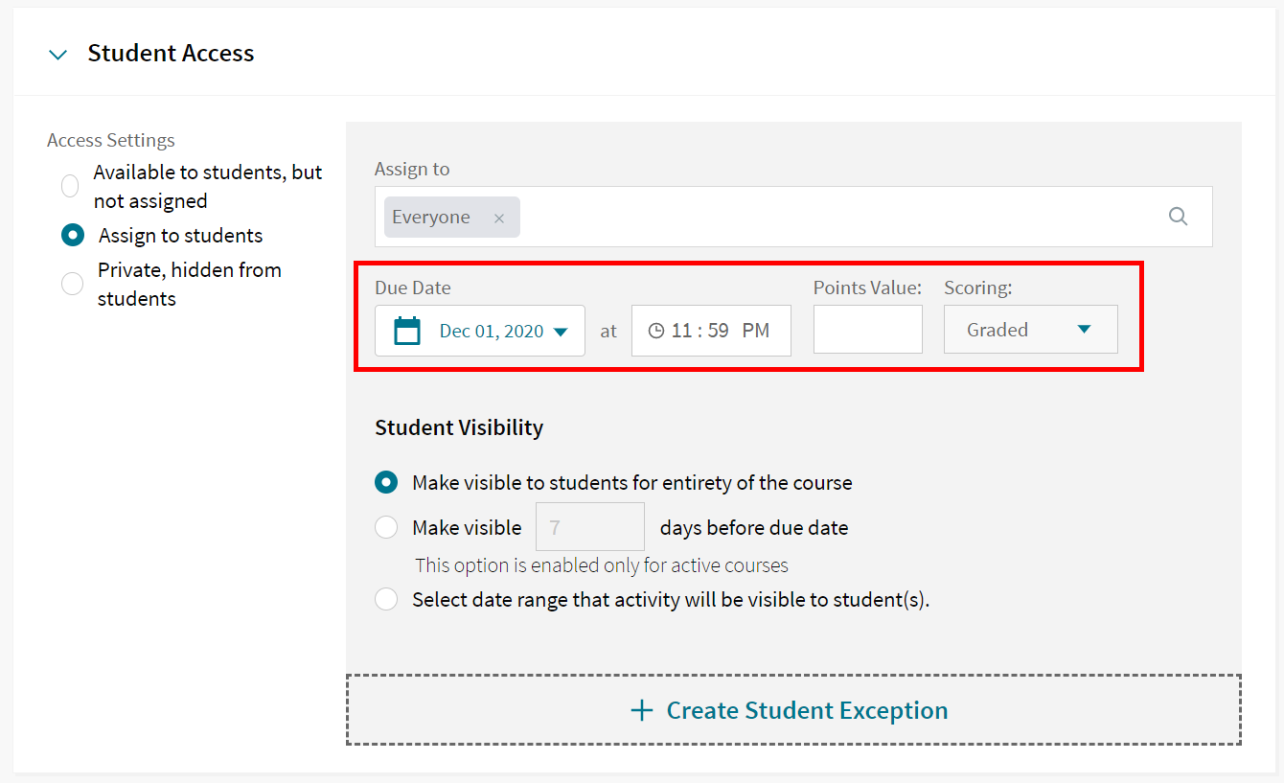
Task: Click the 11:59 PM time field
Action: (711, 330)
